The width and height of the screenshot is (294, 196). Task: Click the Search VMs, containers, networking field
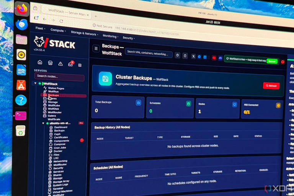click(x=149, y=53)
